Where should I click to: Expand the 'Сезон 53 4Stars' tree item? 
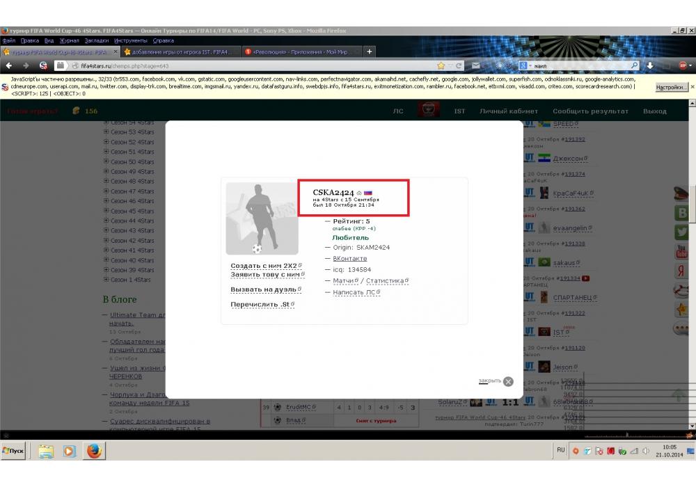pyautogui.click(x=106, y=131)
